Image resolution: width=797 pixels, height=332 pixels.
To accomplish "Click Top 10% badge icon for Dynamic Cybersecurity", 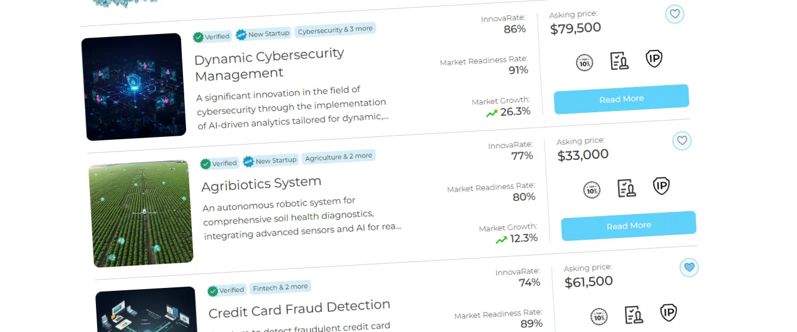I will click(585, 62).
